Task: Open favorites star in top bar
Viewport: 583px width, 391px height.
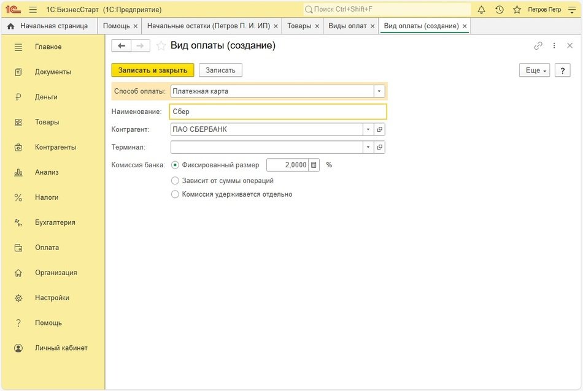Action: click(x=517, y=10)
